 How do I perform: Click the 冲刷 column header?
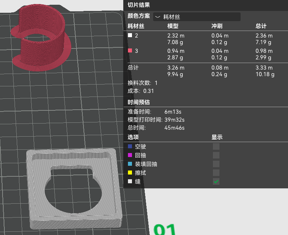(x=217, y=26)
